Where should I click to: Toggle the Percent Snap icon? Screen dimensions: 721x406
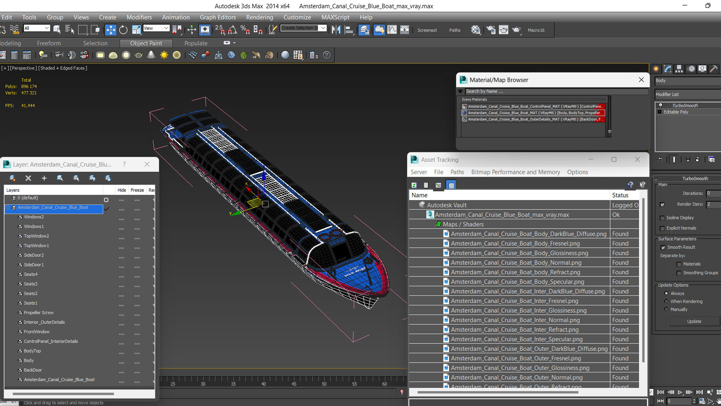245,30
